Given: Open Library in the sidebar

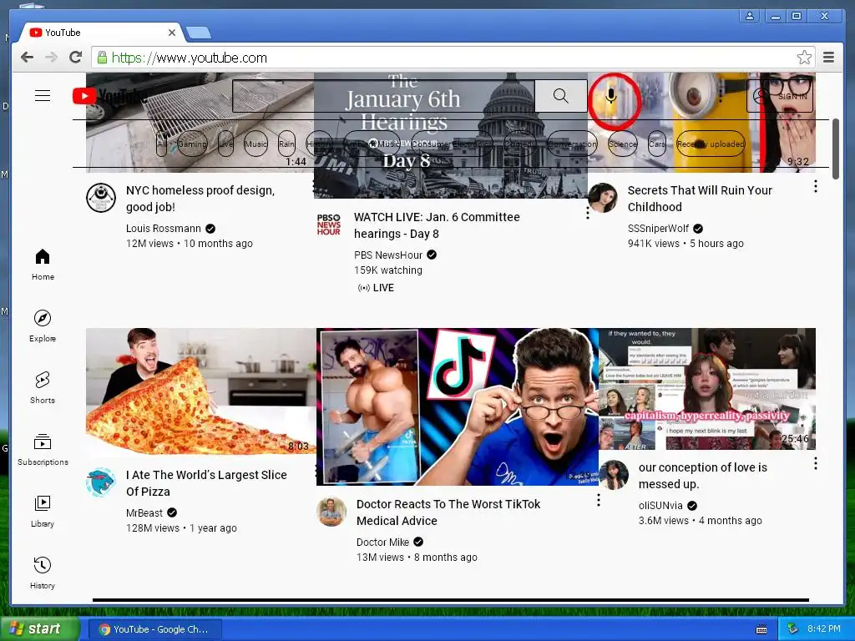Looking at the screenshot, I should 43,512.
